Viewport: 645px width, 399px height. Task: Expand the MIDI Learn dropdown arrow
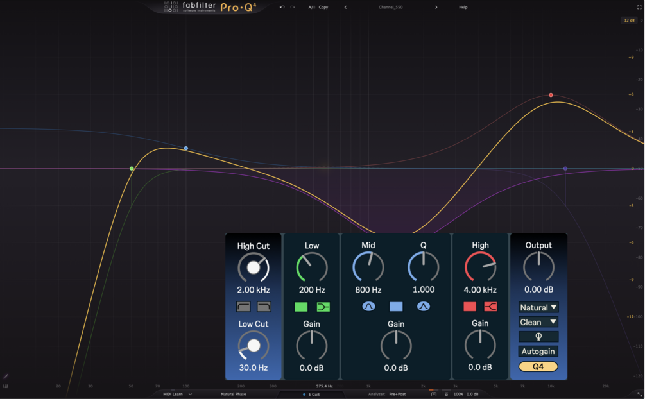190,394
